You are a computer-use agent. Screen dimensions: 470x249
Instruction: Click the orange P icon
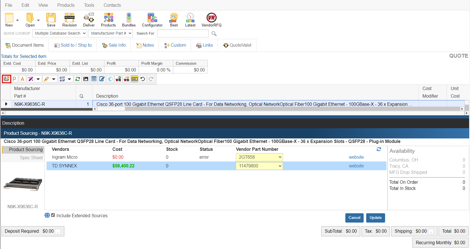(14, 79)
